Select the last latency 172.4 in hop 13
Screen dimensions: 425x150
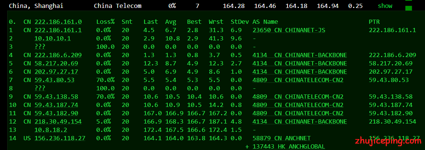tap(153, 130)
